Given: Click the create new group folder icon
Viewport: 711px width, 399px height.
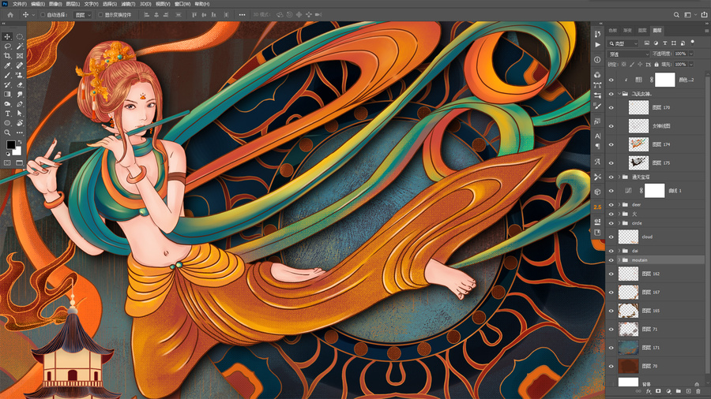Looking at the screenshot, I should tap(679, 391).
